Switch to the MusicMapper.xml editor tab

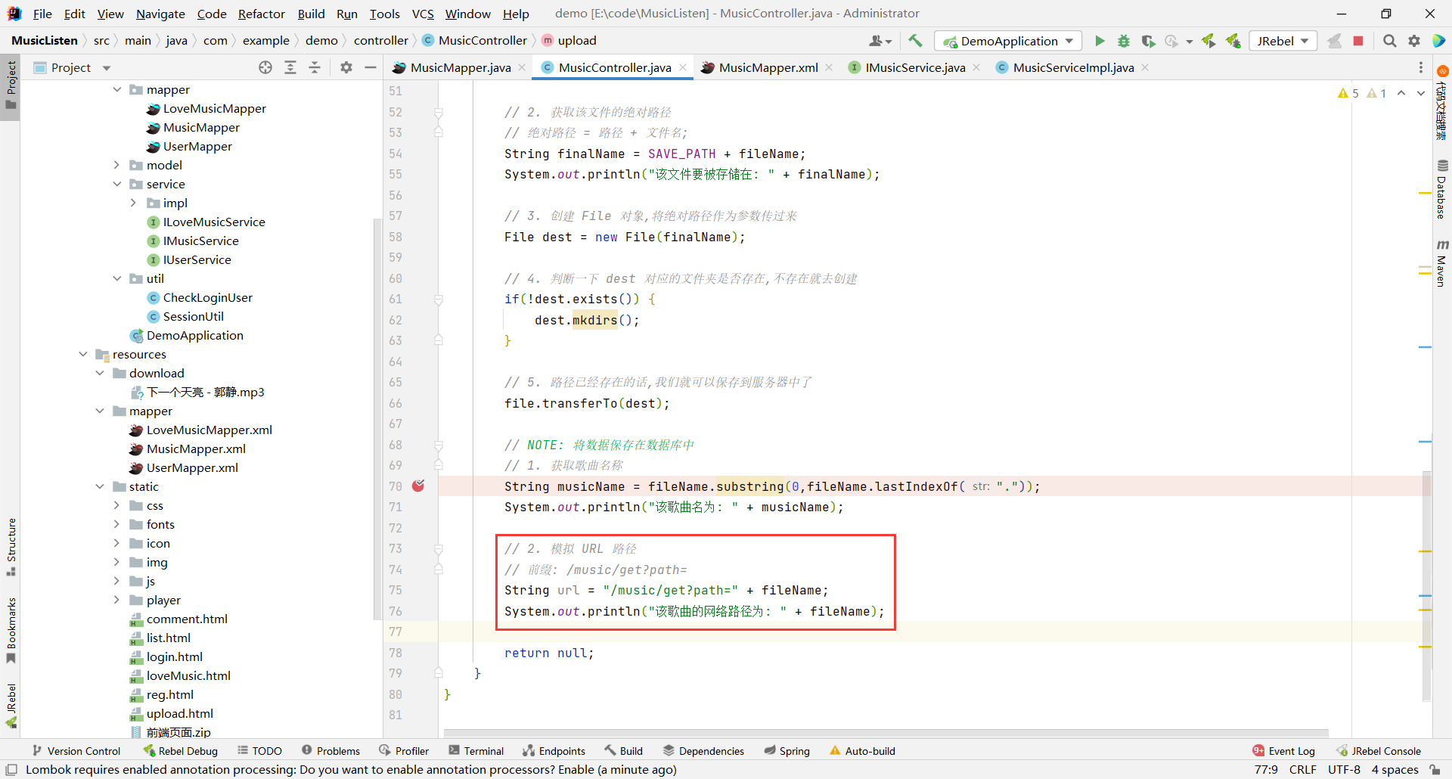coord(768,67)
